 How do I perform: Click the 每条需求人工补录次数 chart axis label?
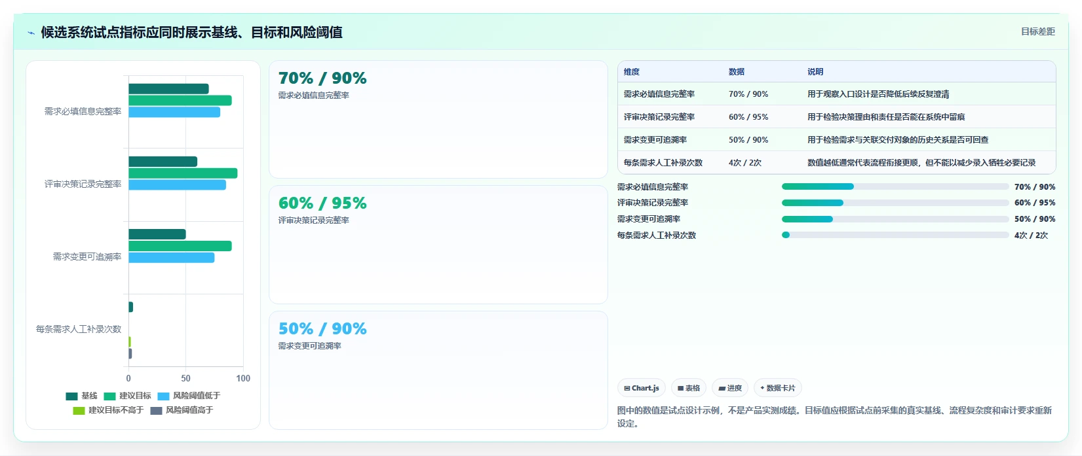(79, 329)
